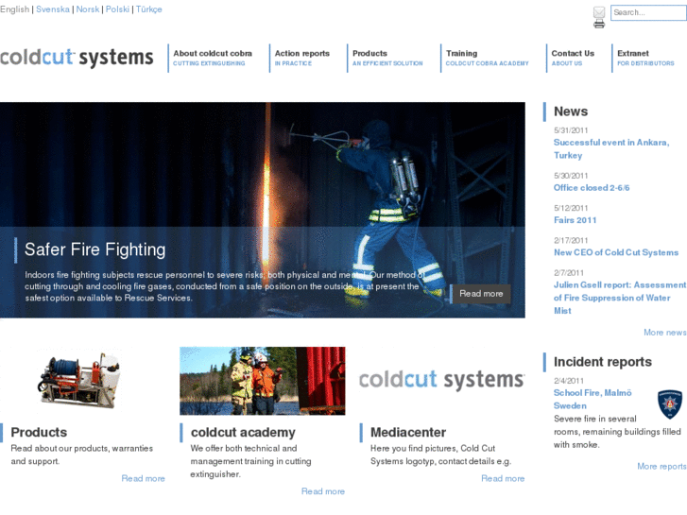Image resolution: width=687 pixels, height=515 pixels.
Task: Click Read more under Products
Action: click(x=143, y=479)
